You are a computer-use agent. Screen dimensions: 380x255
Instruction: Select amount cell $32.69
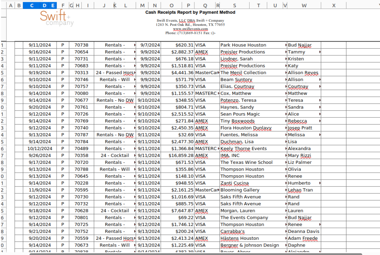178,135
